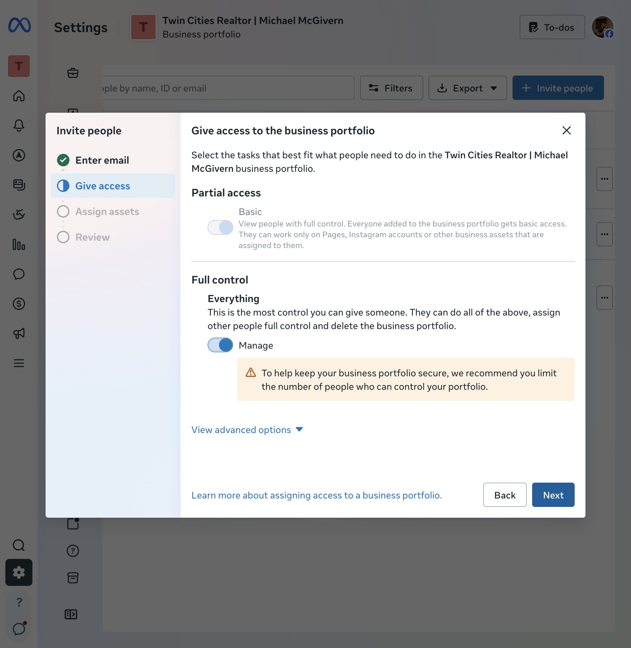This screenshot has height=648, width=631.
Task: Open the Ads Manager compass icon
Action: [19, 155]
